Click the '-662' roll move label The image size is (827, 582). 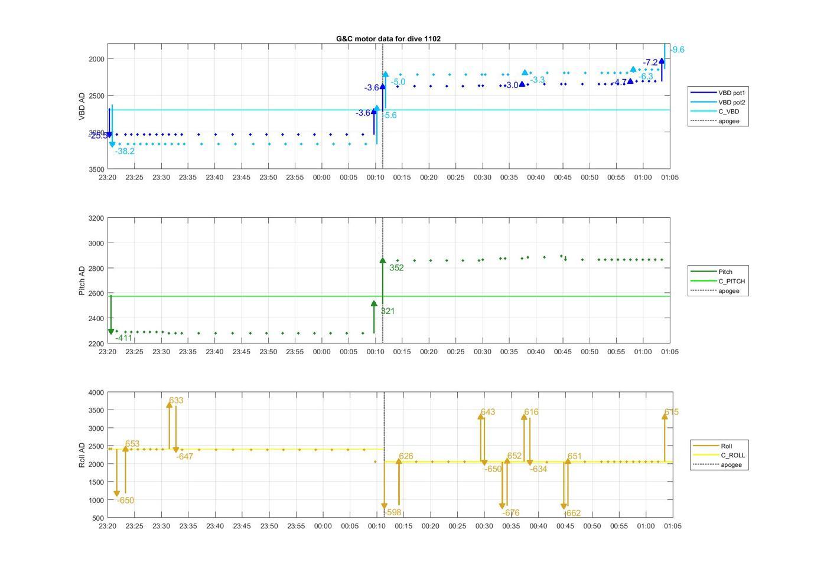point(572,514)
